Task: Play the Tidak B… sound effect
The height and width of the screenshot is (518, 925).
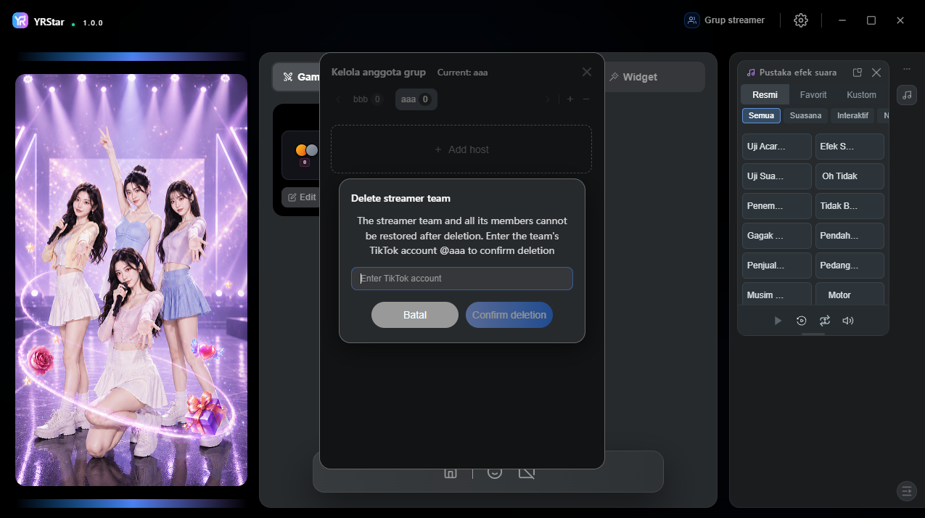Action: [850, 206]
